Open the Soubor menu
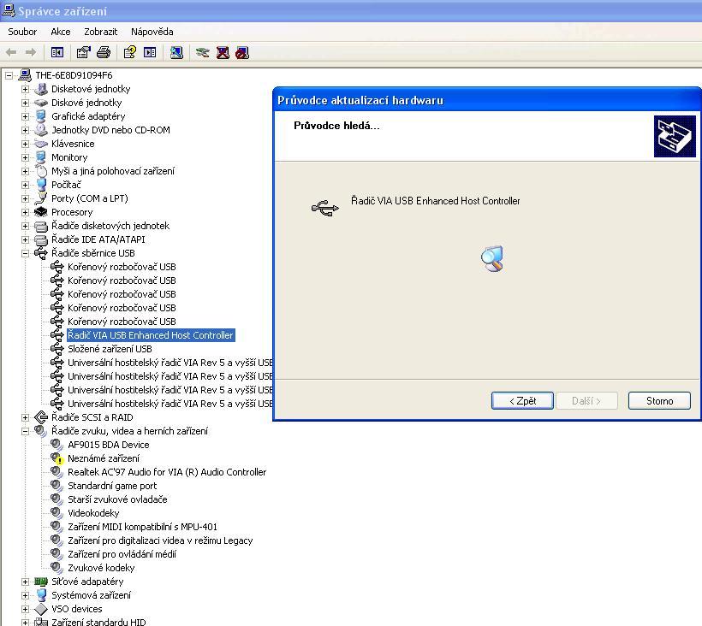Screen dimensions: 702x626 point(22,32)
